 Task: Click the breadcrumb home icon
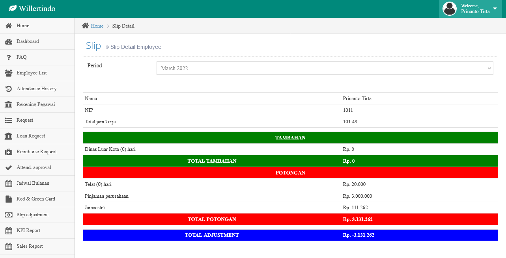coord(85,26)
